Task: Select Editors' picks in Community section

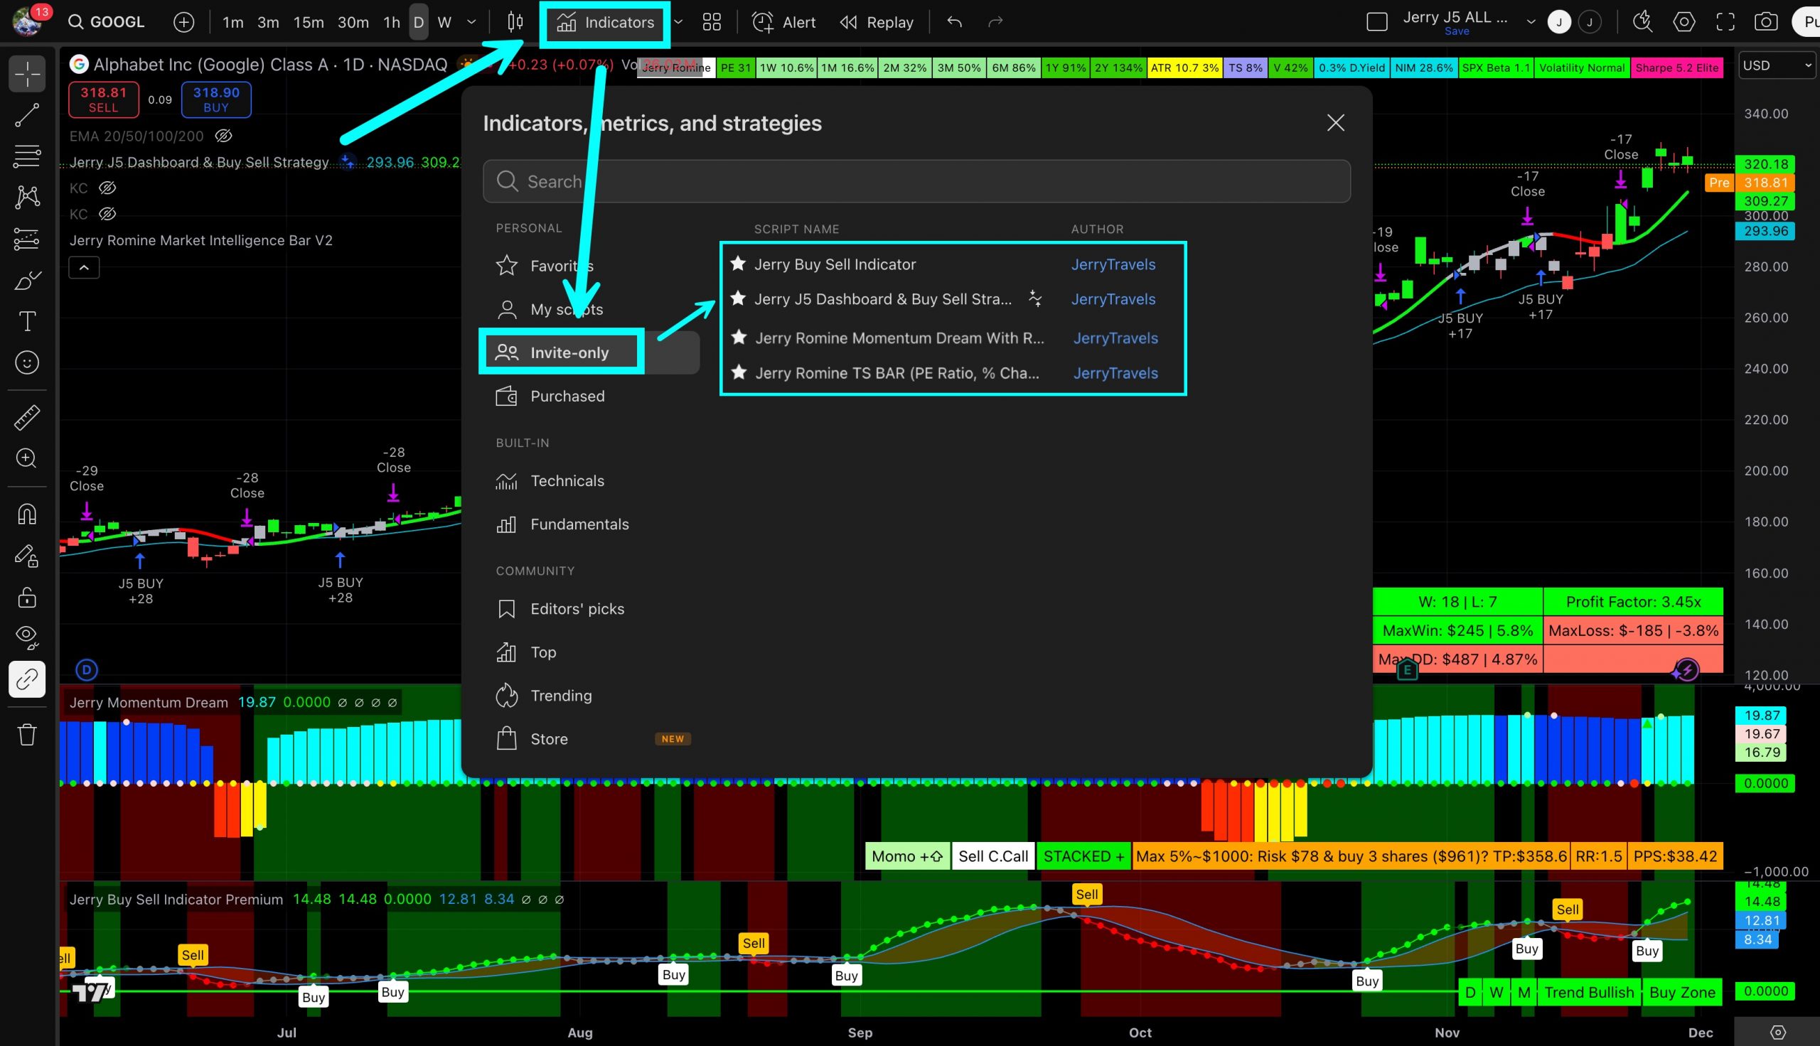Action: [x=577, y=608]
